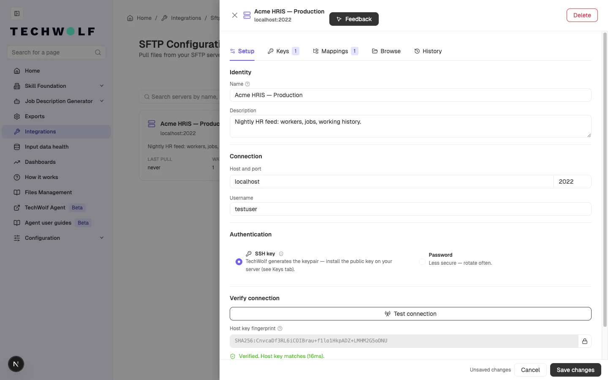The width and height of the screenshot is (608, 380).
Task: Expand the Skill Foundation menu chevron
Action: tap(102, 86)
